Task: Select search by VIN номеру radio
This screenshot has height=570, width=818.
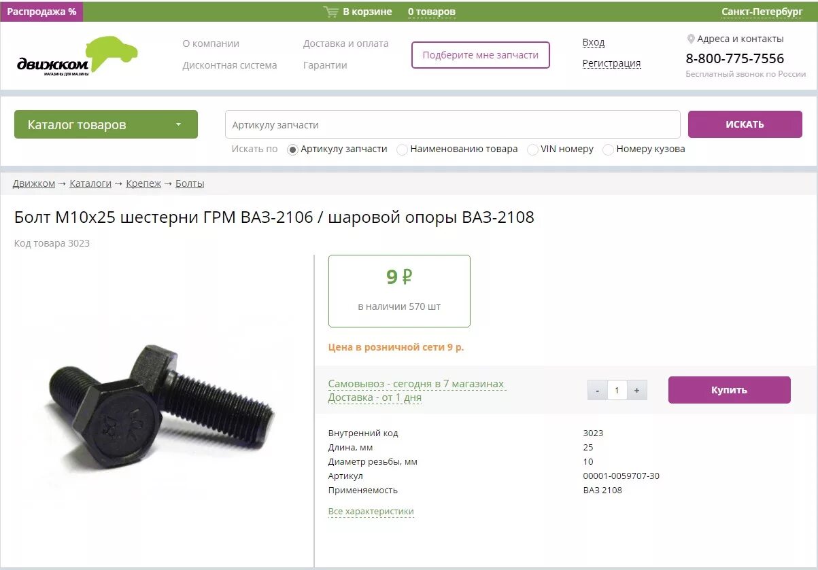Action: pos(532,149)
